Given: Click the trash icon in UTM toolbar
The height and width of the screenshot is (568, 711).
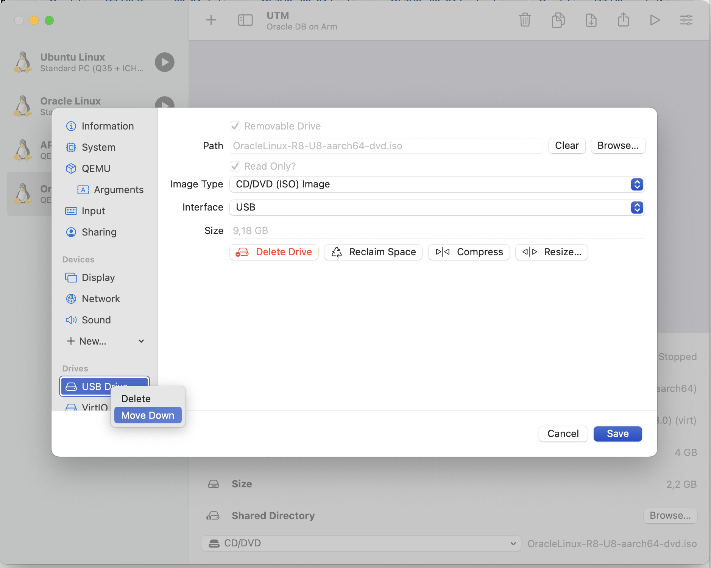Looking at the screenshot, I should coord(525,20).
